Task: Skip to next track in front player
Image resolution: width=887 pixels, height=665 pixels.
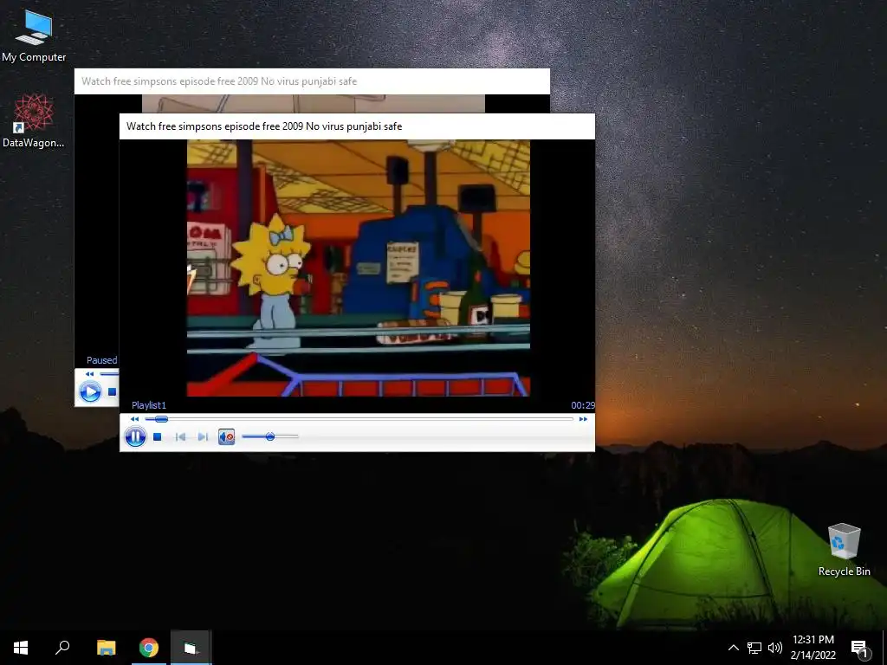Action: [203, 436]
